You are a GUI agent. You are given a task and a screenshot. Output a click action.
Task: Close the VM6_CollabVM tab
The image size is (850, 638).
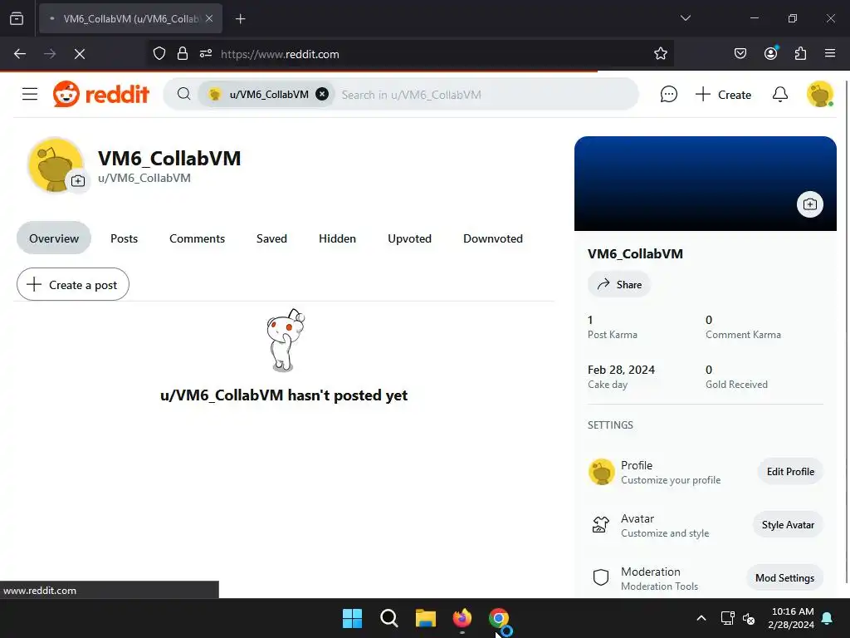pyautogui.click(x=209, y=18)
